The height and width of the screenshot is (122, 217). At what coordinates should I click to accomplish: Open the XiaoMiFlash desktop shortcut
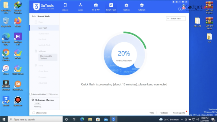click(18, 85)
